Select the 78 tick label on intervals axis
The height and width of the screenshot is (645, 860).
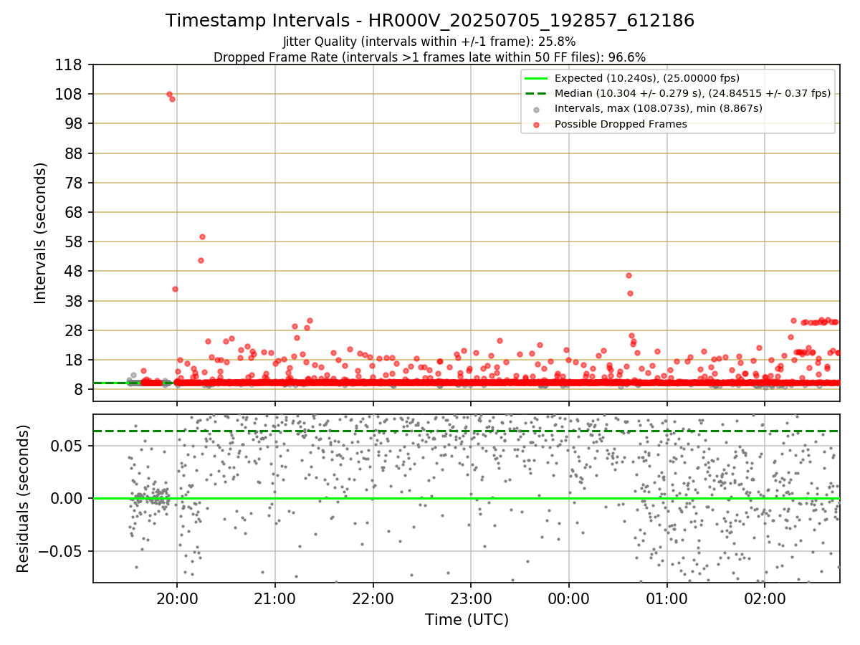point(73,183)
